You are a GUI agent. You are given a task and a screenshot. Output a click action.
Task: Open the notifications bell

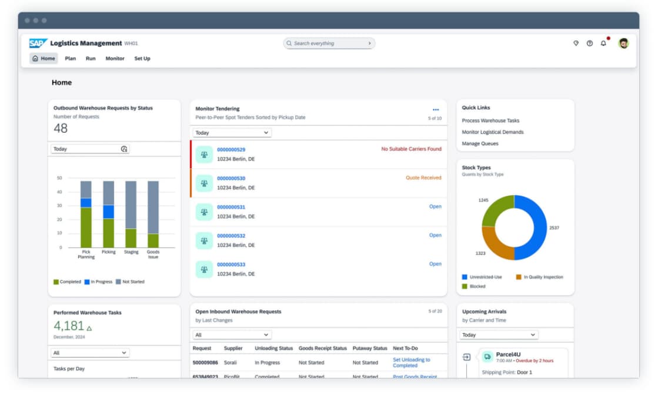[603, 43]
